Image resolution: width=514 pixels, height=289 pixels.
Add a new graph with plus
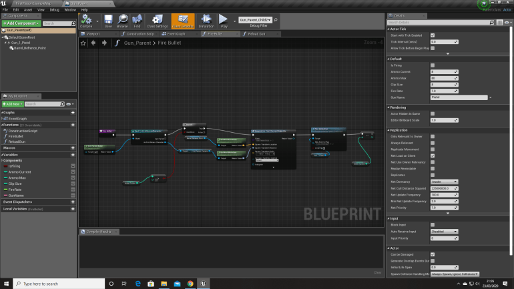73,112
